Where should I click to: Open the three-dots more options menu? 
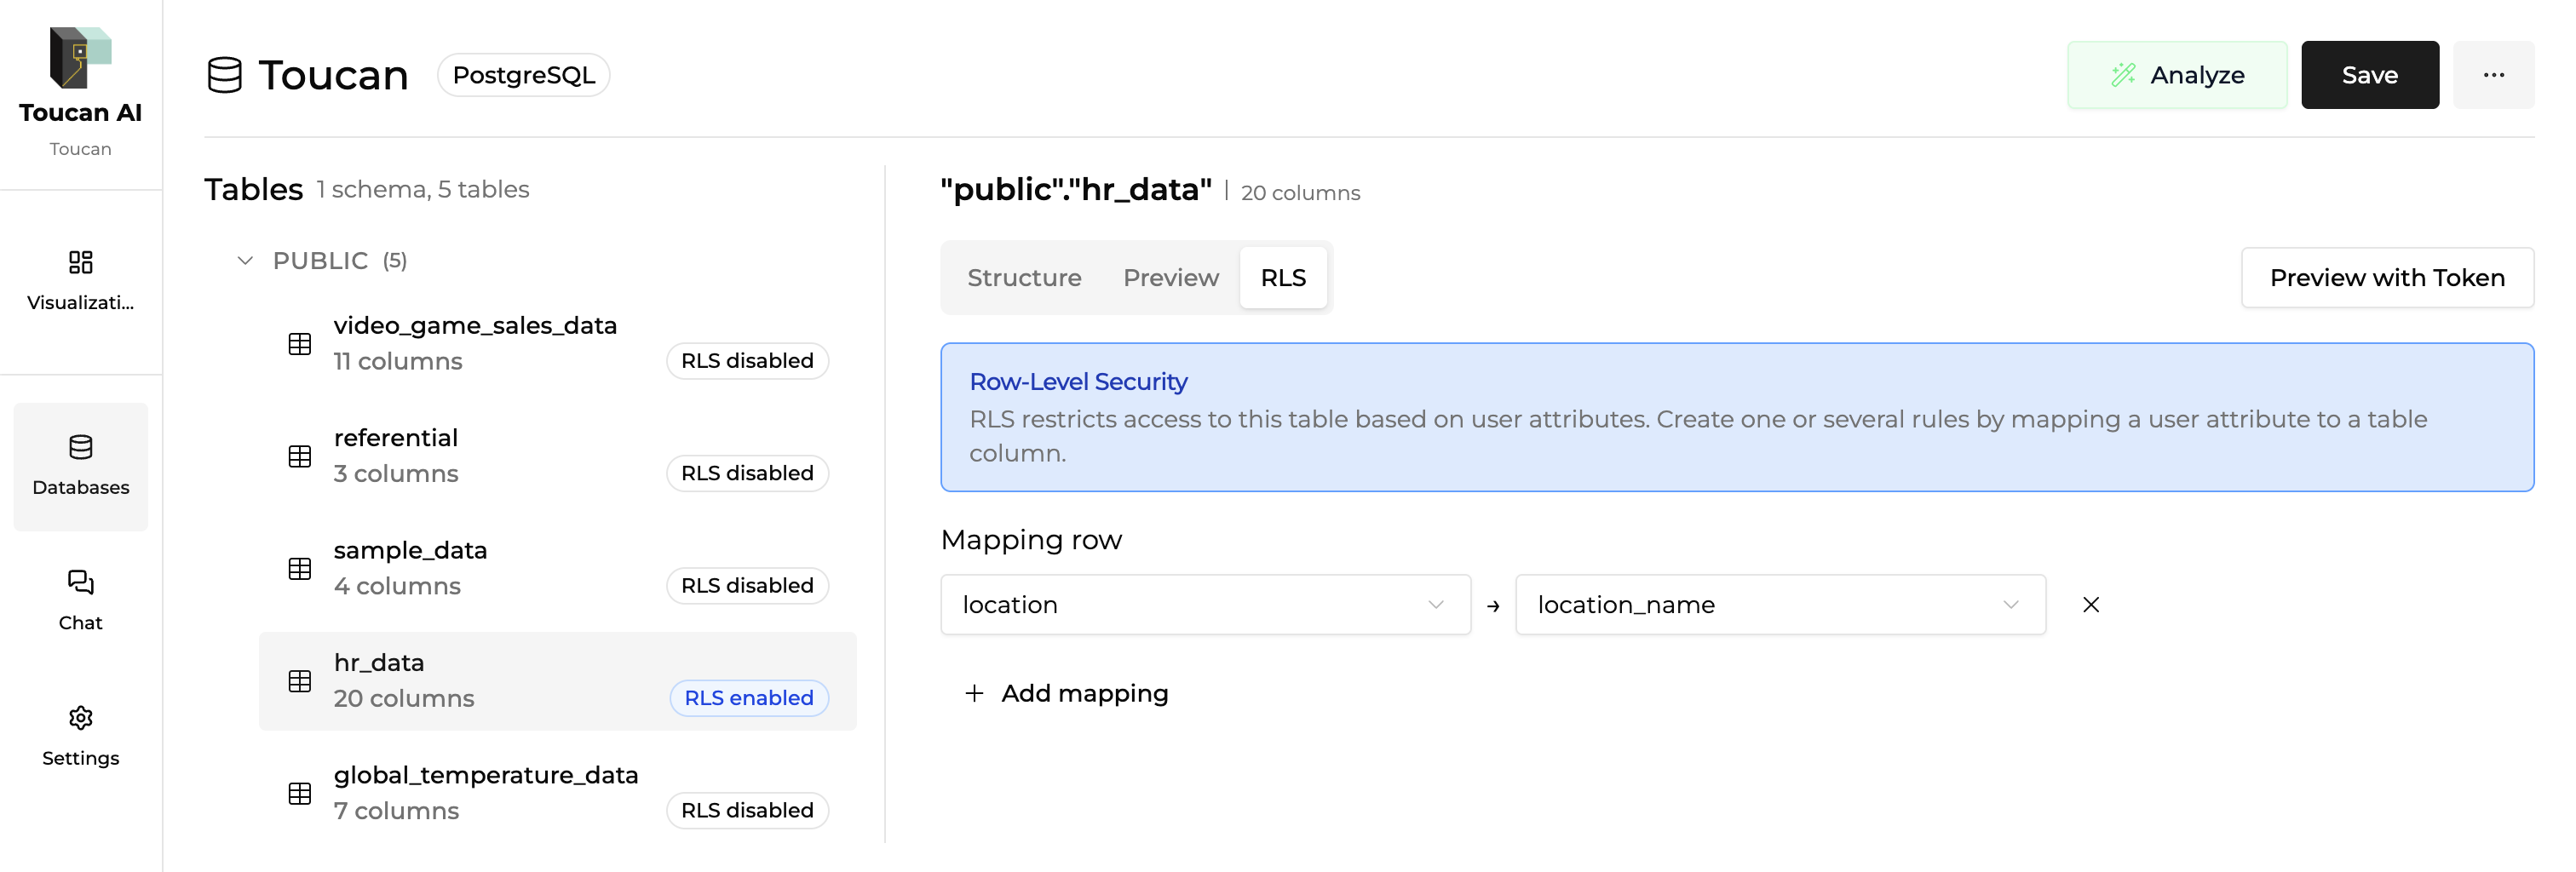tap(2493, 75)
